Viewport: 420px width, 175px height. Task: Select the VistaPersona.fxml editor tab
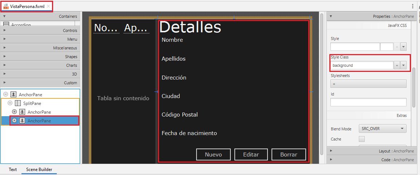point(26,7)
